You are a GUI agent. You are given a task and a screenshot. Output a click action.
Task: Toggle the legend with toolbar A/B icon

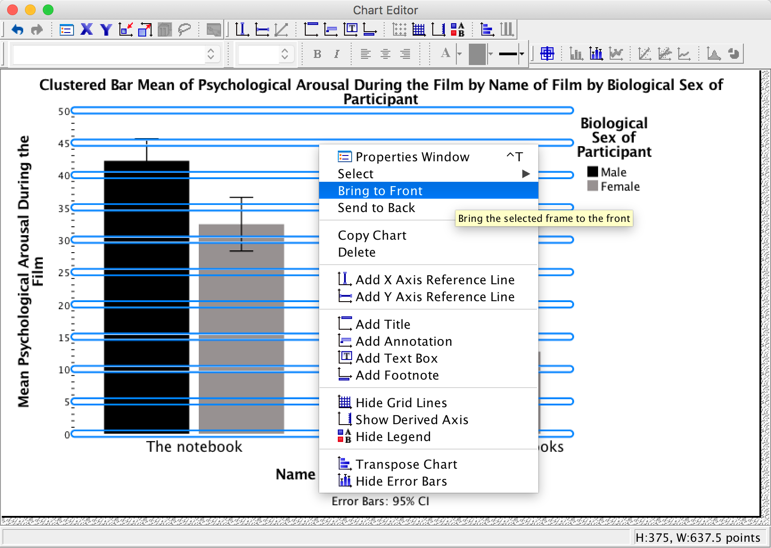pyautogui.click(x=458, y=30)
